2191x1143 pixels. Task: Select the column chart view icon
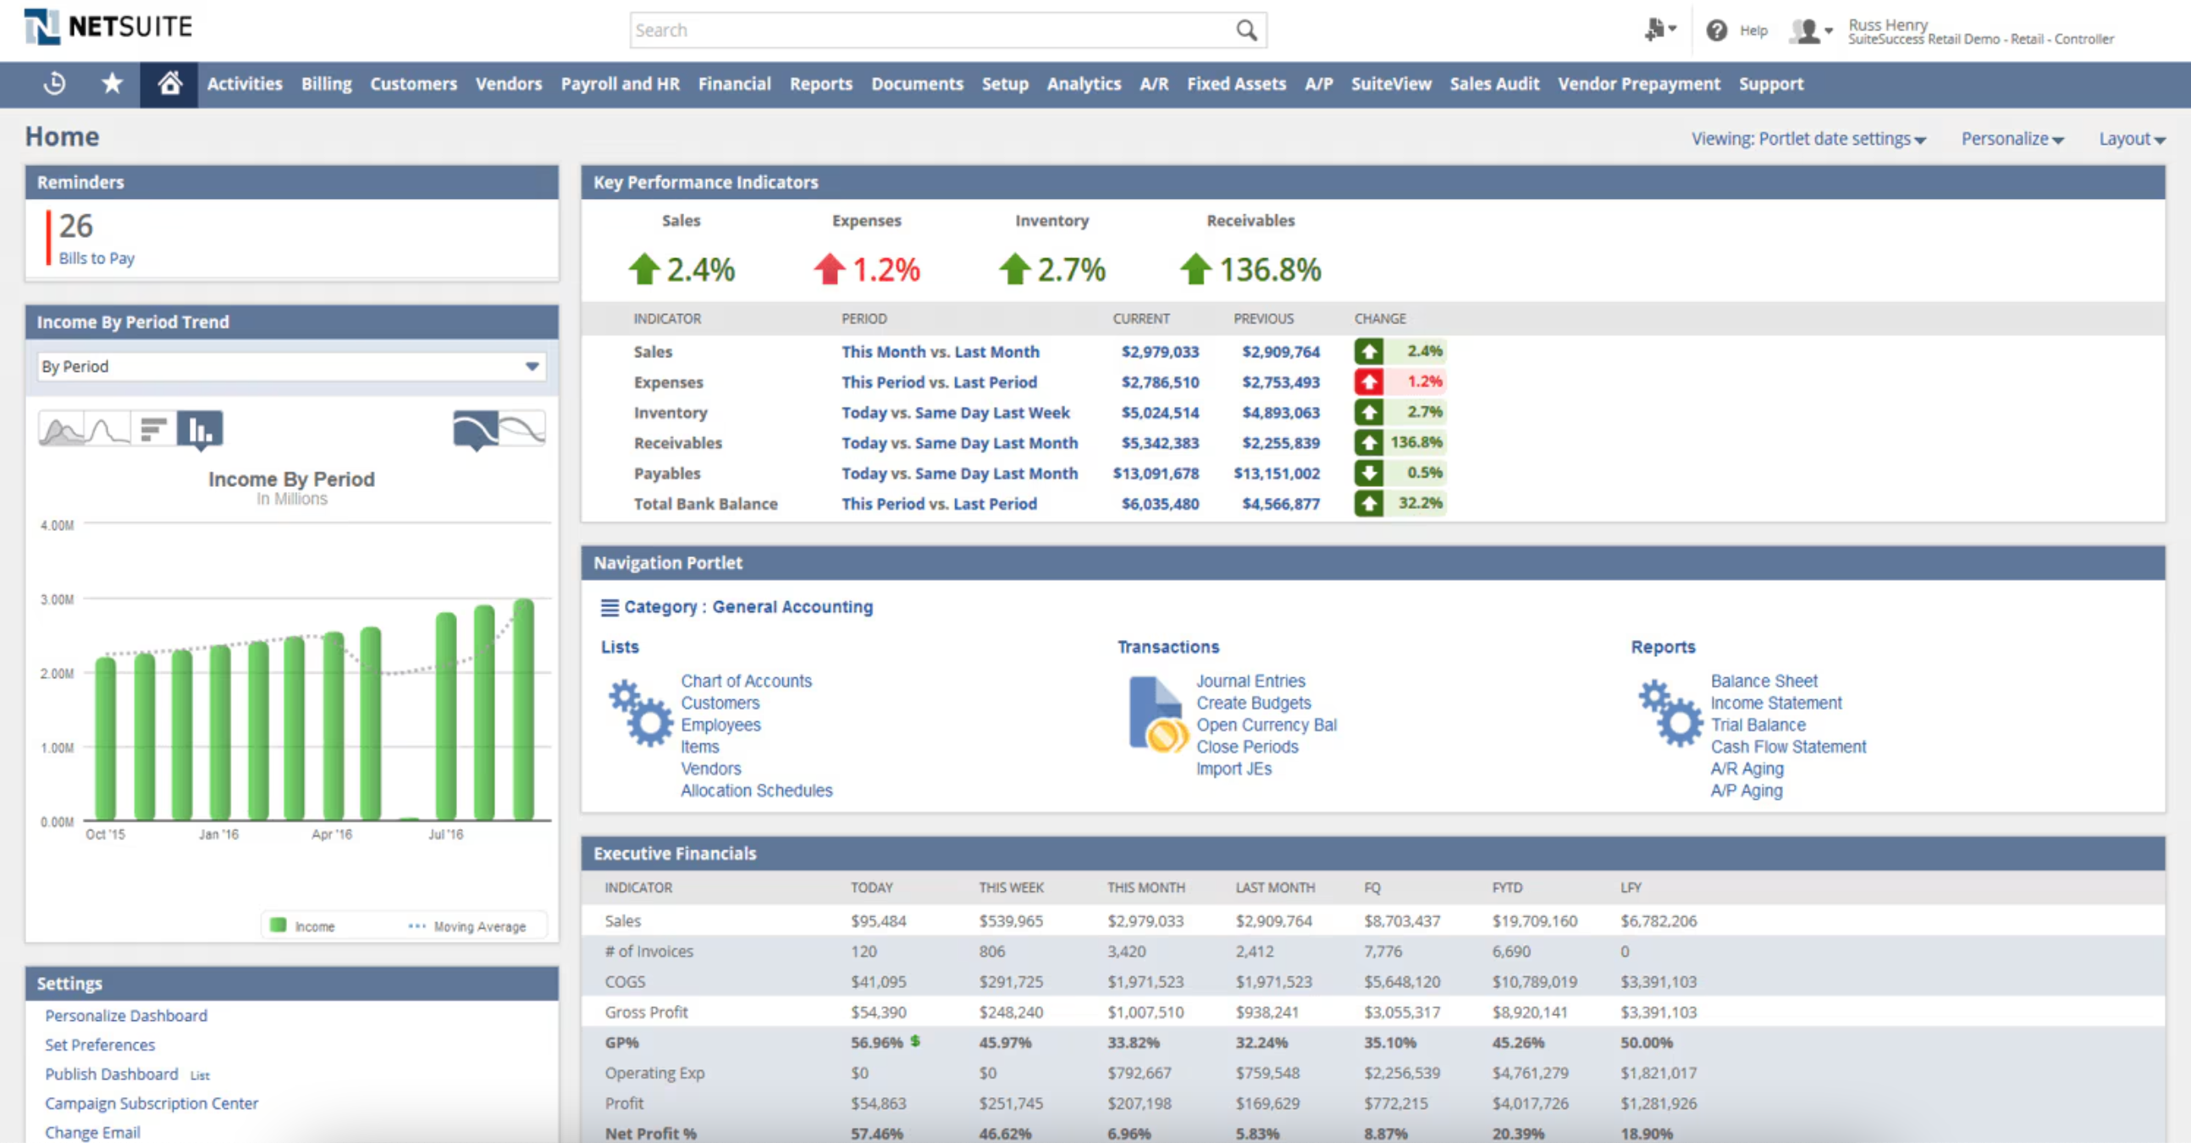pos(199,429)
